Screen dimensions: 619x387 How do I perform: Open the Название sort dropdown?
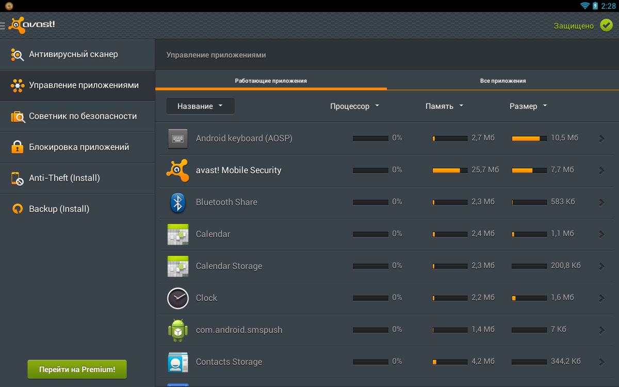tap(200, 106)
